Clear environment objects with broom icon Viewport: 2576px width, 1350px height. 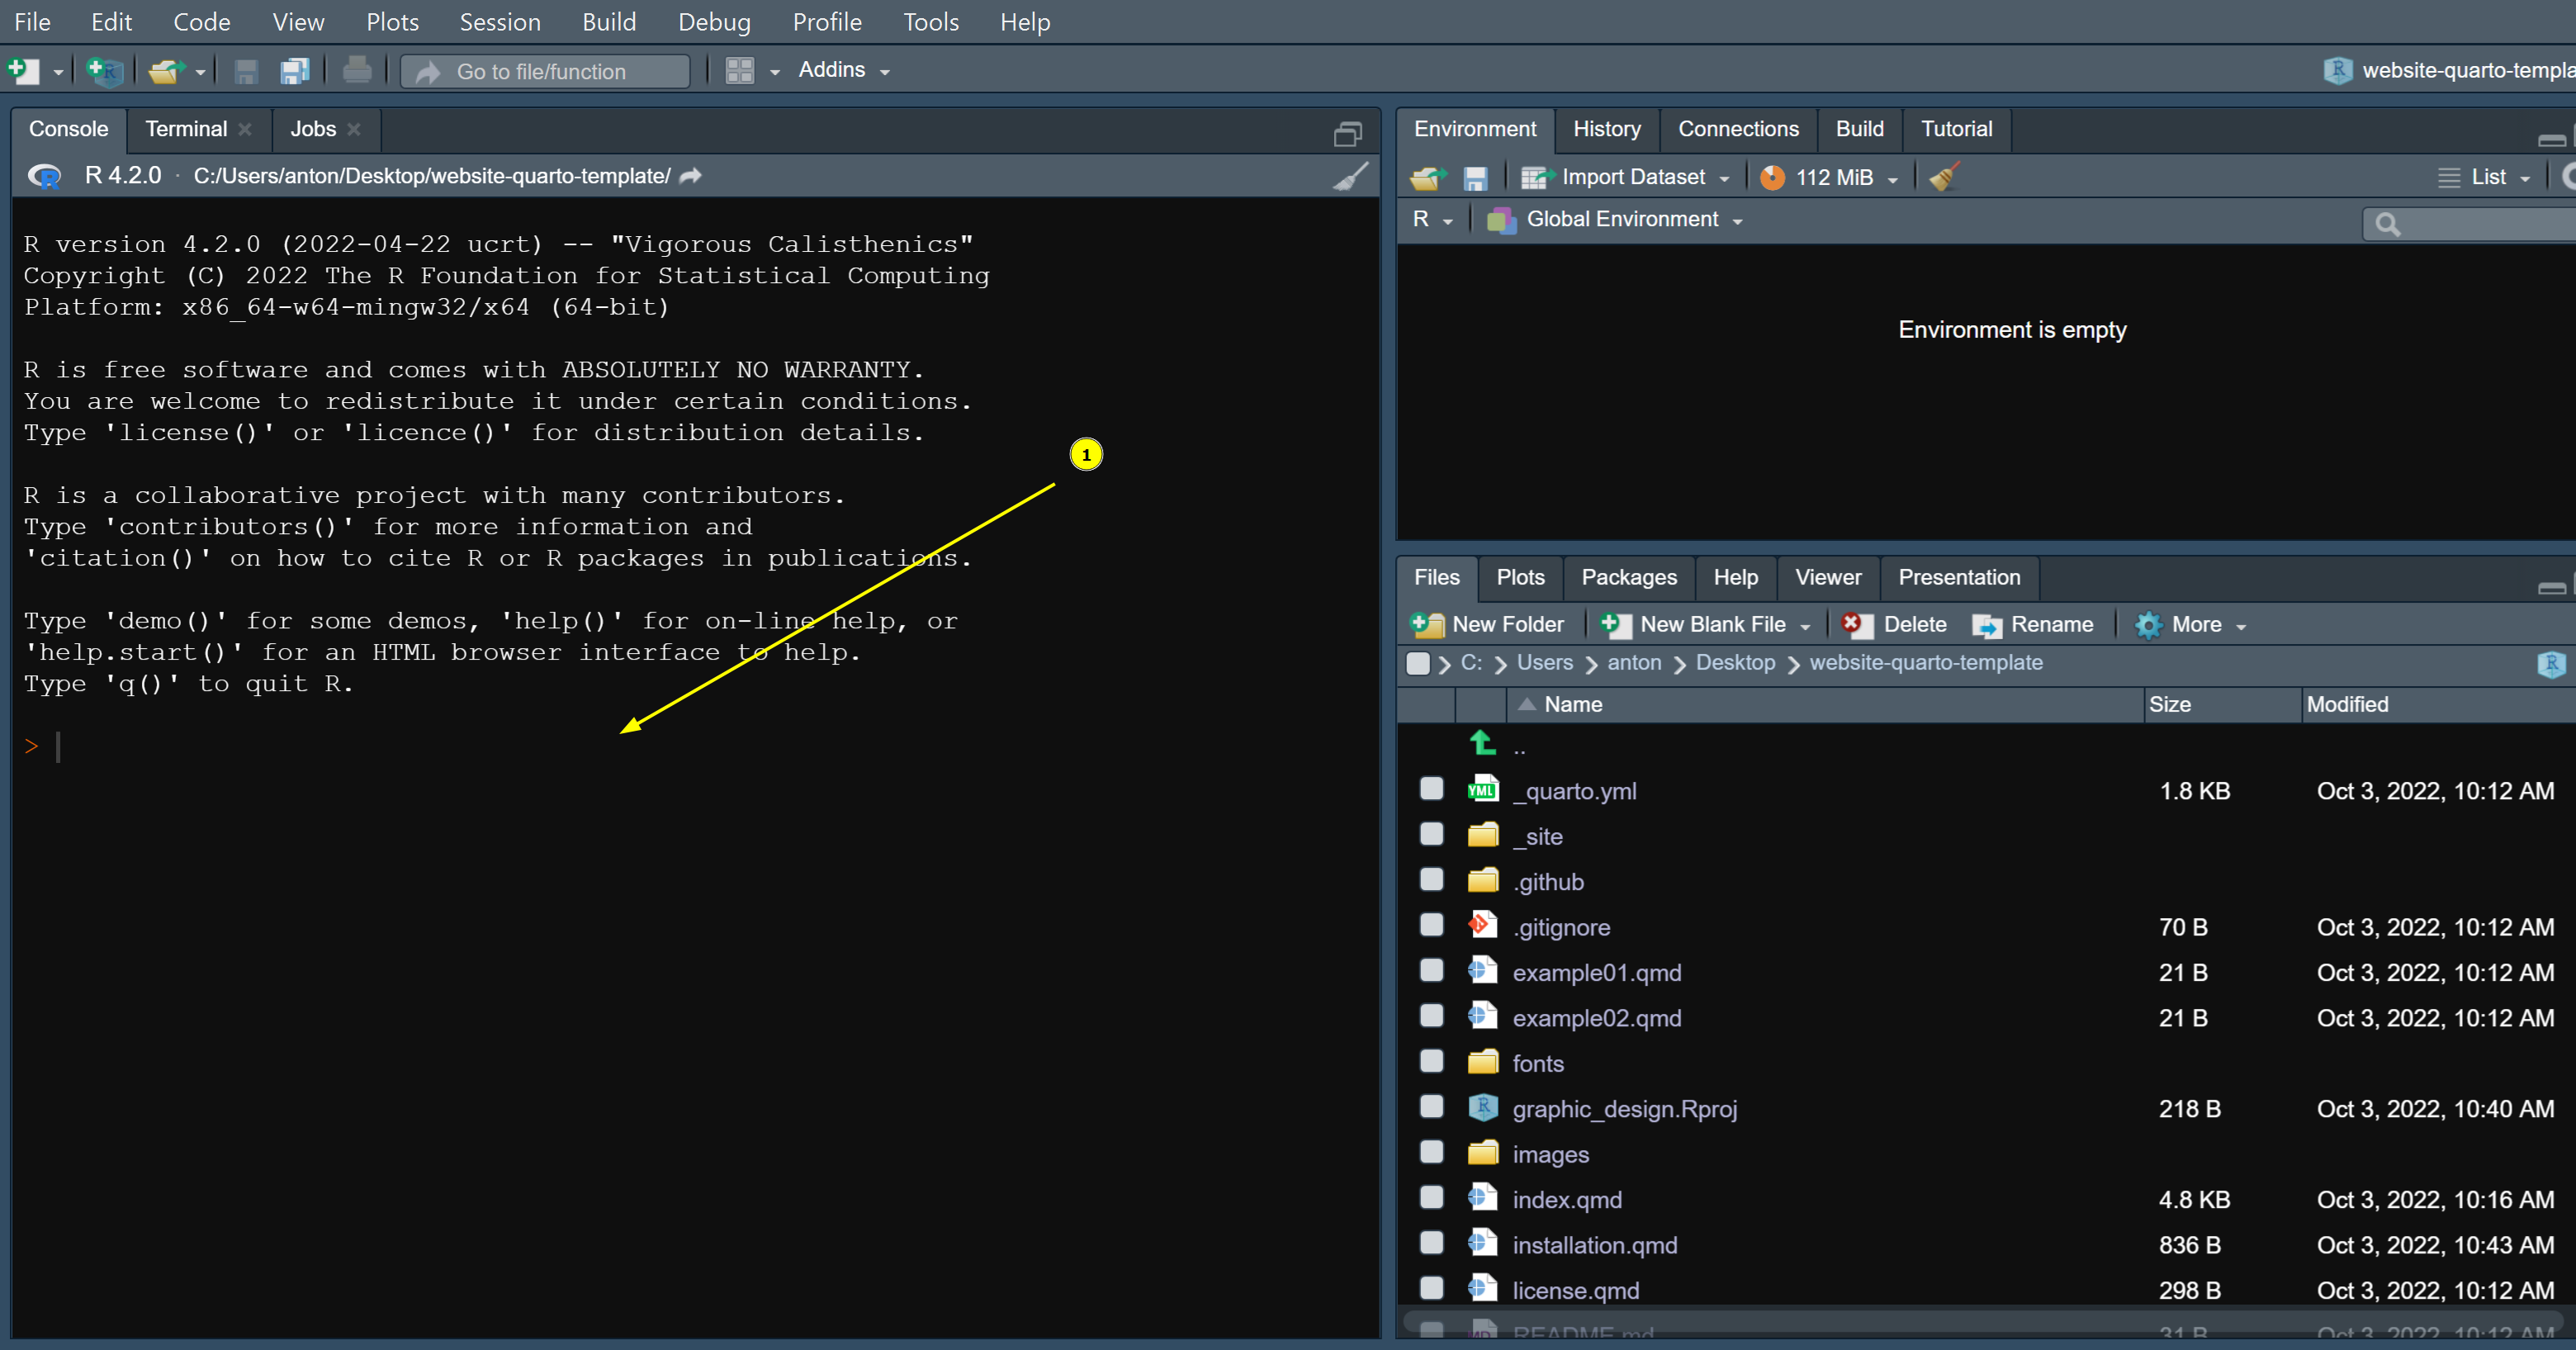coord(1943,177)
